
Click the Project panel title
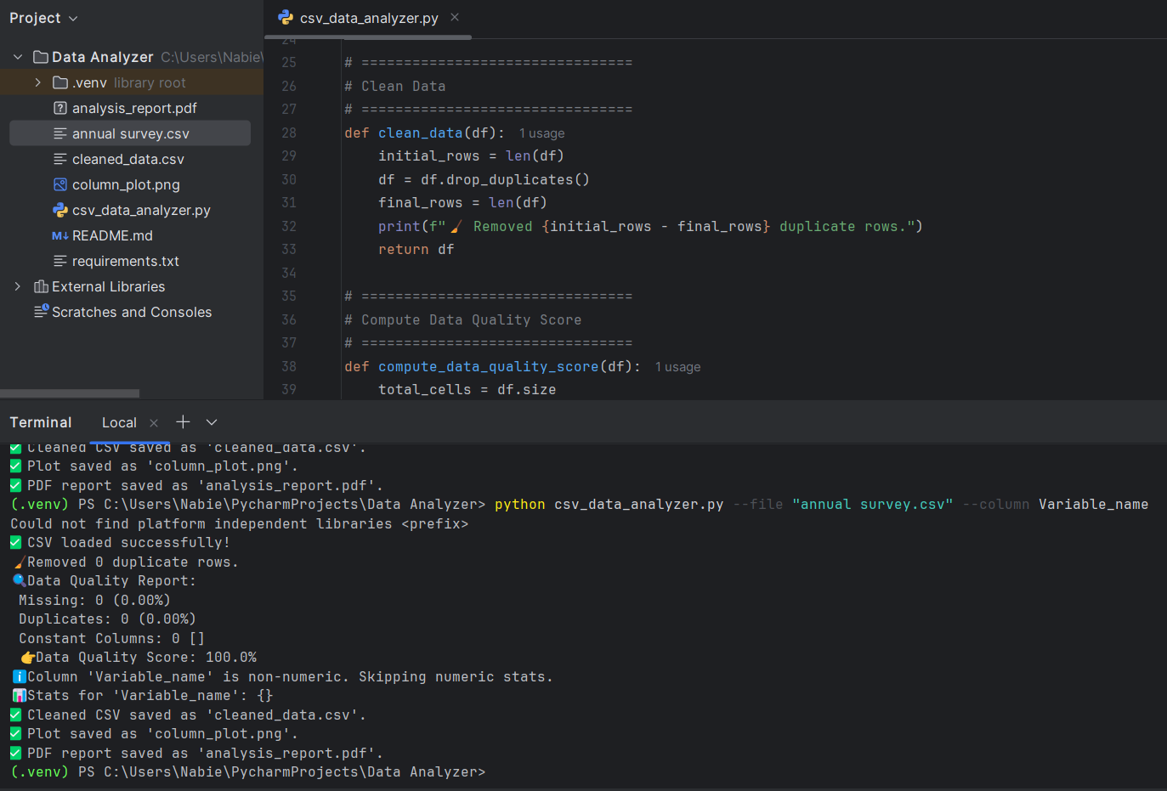(35, 18)
